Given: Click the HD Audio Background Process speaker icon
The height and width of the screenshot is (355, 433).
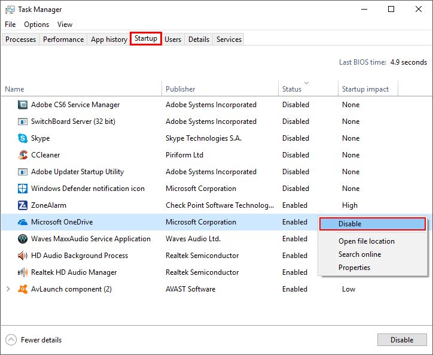Looking at the screenshot, I should click(x=23, y=256).
